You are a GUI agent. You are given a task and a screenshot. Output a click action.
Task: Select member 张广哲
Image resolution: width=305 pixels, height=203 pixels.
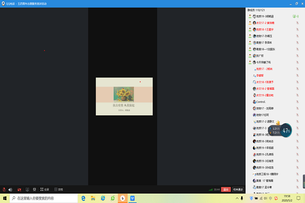pos(275,56)
